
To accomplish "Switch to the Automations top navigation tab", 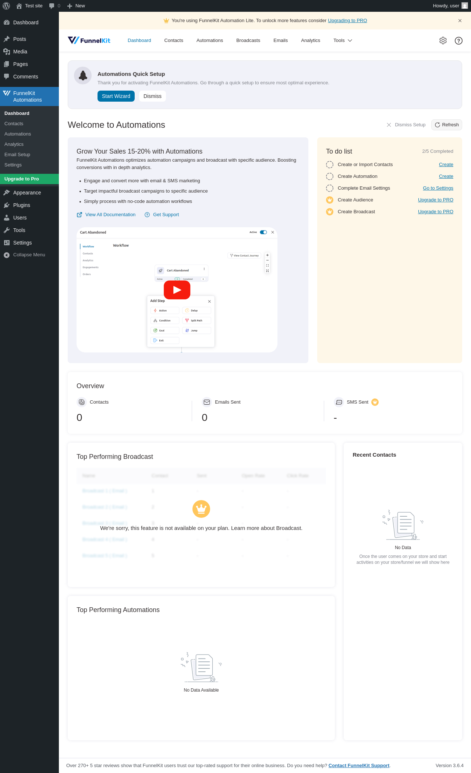I will click(210, 41).
